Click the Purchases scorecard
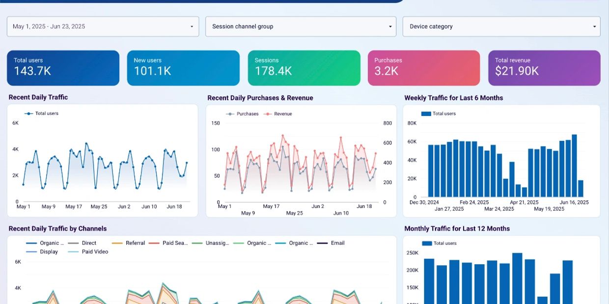The height and width of the screenshot is (304, 609). [x=423, y=68]
